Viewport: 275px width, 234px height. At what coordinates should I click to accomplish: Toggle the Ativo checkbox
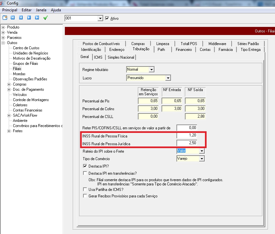tap(107, 18)
